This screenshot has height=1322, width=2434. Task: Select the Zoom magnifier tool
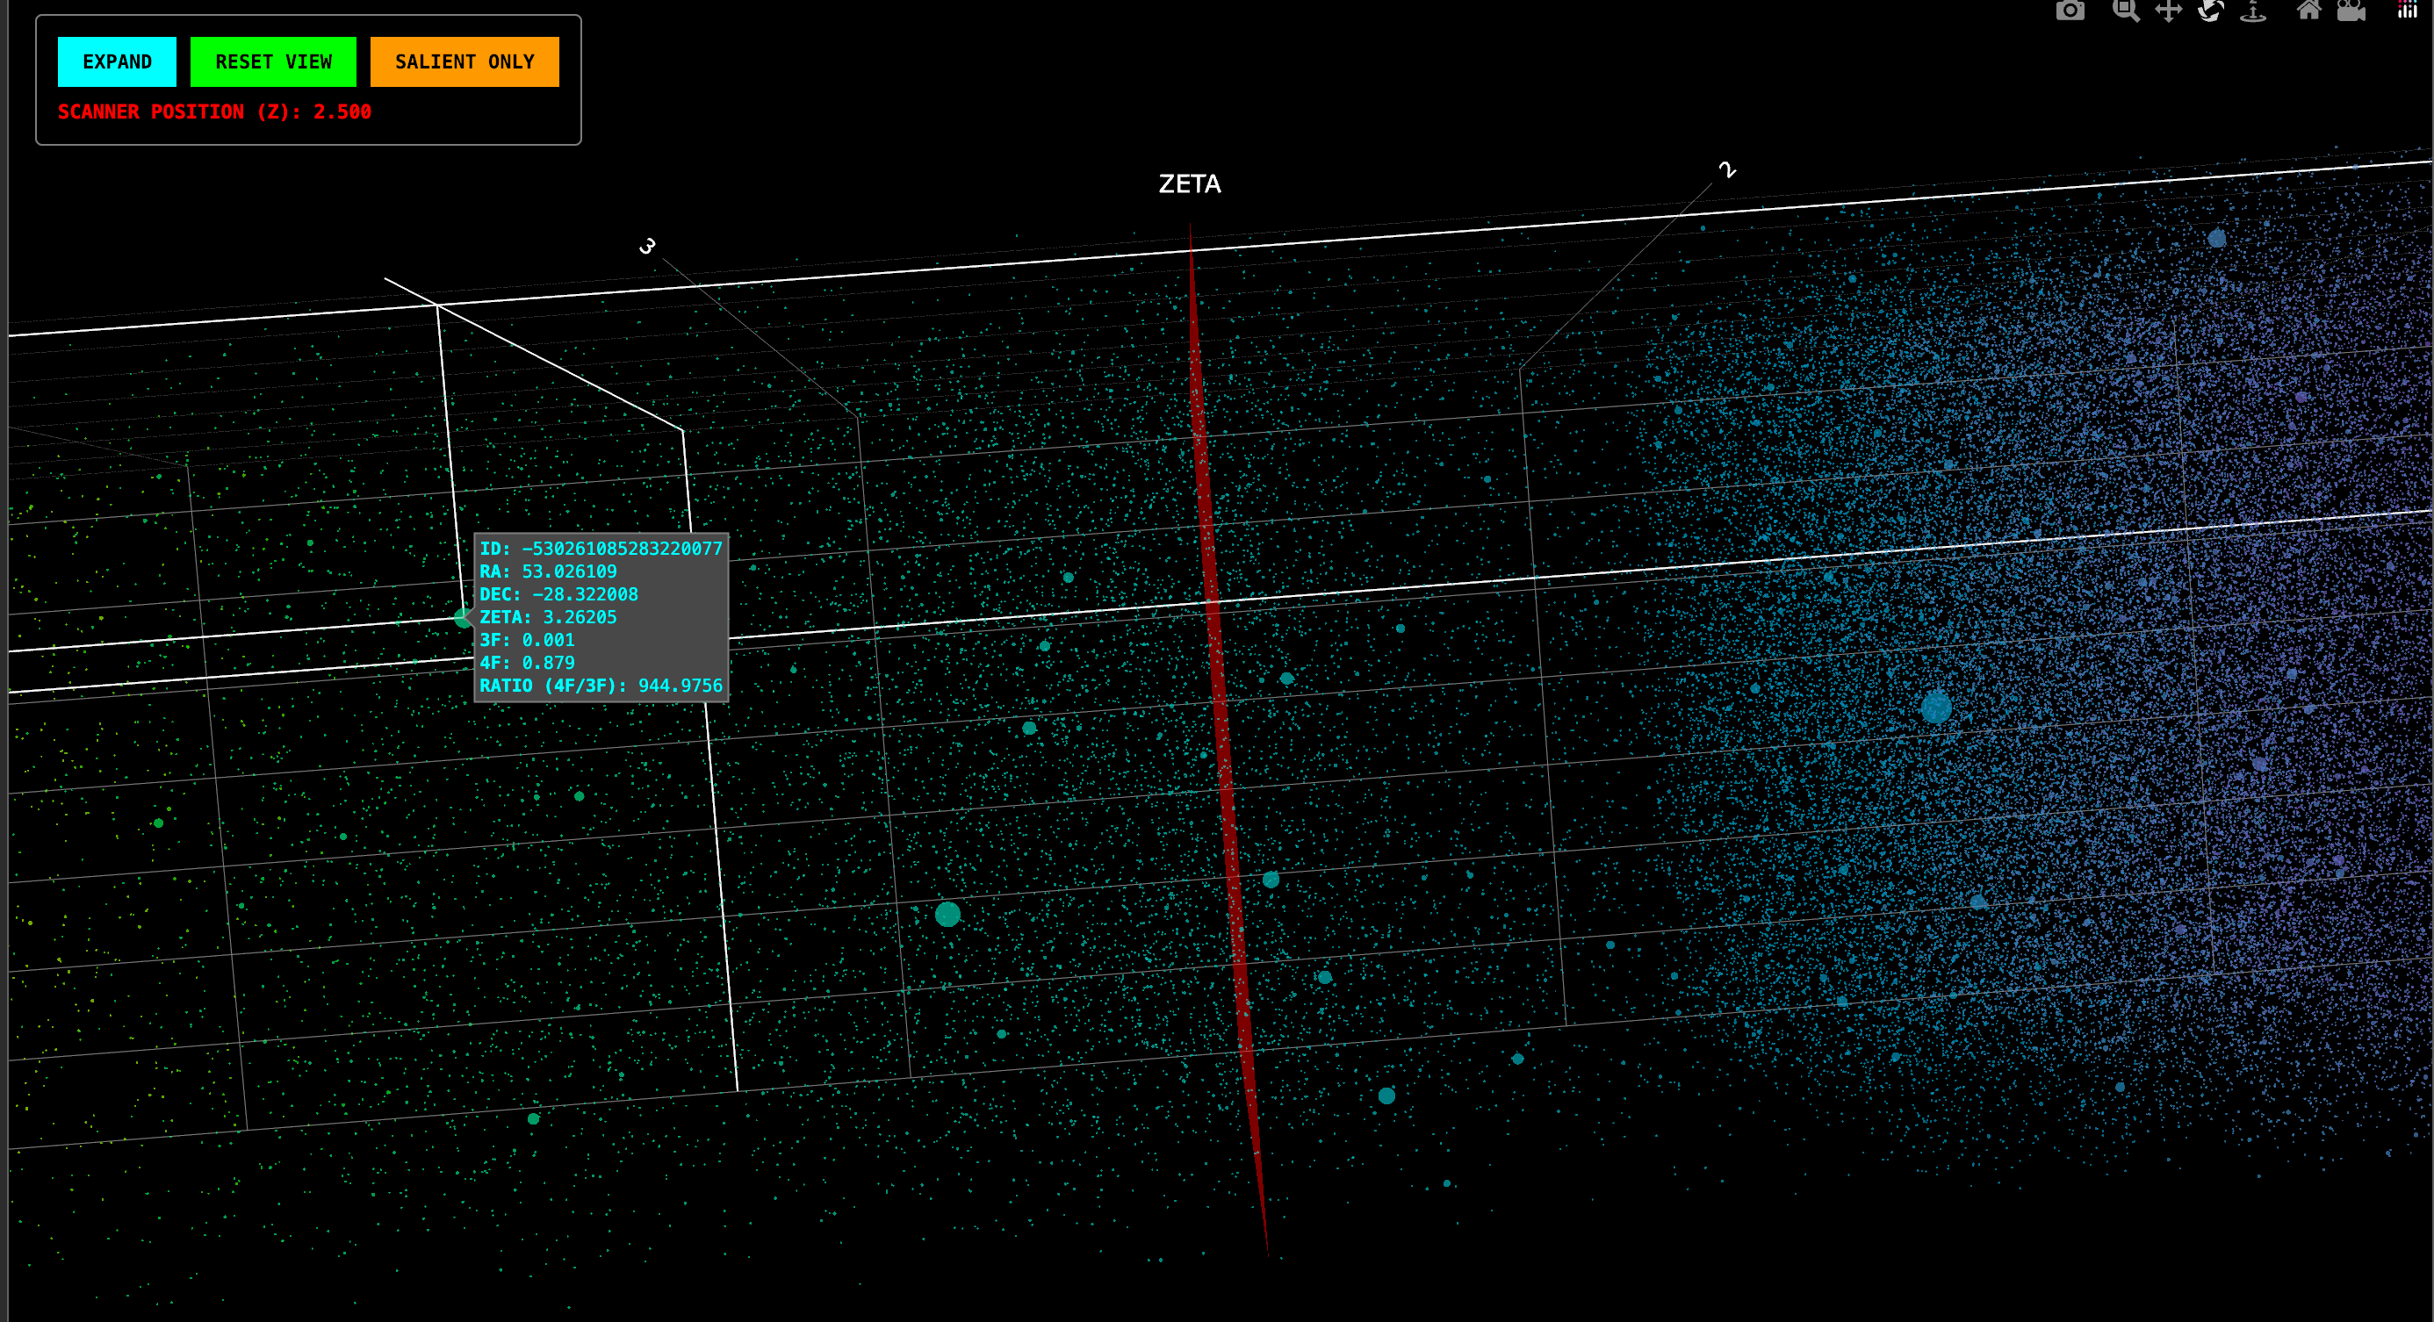(2125, 11)
